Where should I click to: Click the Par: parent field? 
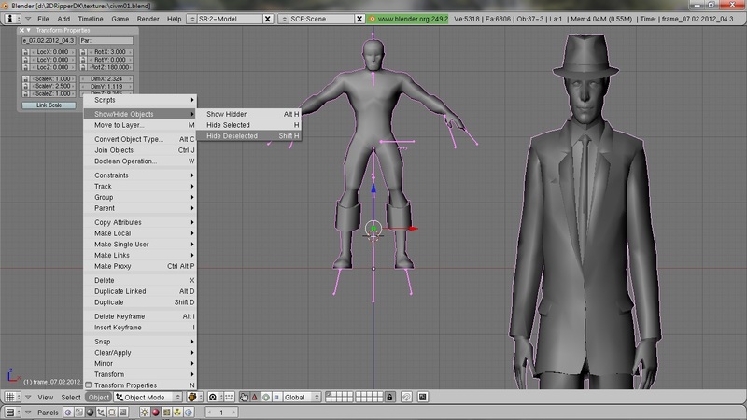pyautogui.click(x=106, y=41)
